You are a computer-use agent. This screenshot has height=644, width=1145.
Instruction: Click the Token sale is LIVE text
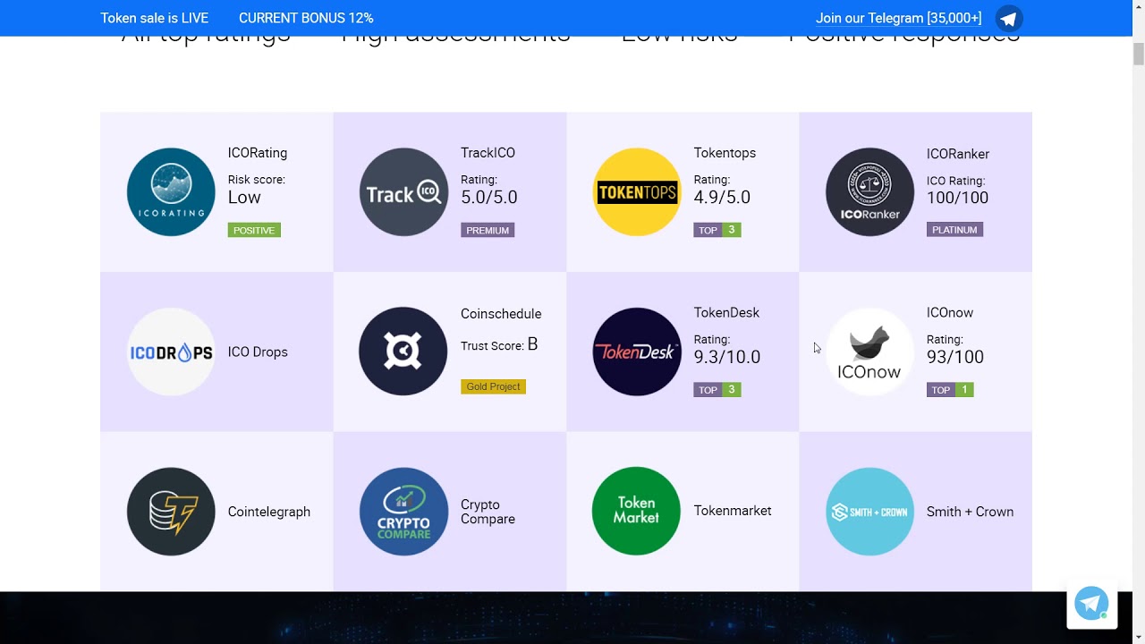pyautogui.click(x=154, y=18)
